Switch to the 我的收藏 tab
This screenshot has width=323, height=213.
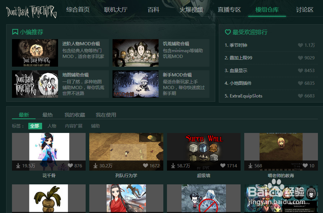point(75,115)
